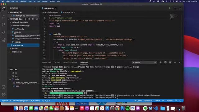Viewport: 199px width, 112px height.
Task: Collapse all folders in explorer
Action: pyautogui.click(x=37, y=19)
